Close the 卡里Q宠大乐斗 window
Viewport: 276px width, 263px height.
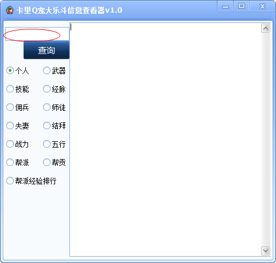(x=262, y=6)
